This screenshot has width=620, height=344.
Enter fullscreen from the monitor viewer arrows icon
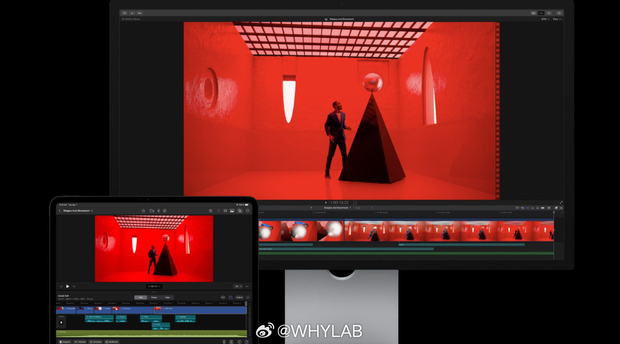(561, 203)
